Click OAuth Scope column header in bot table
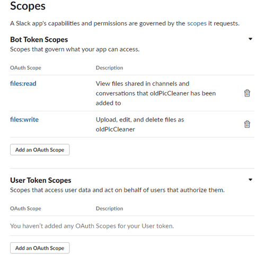This screenshot has height=256, width=265. [x=25, y=68]
